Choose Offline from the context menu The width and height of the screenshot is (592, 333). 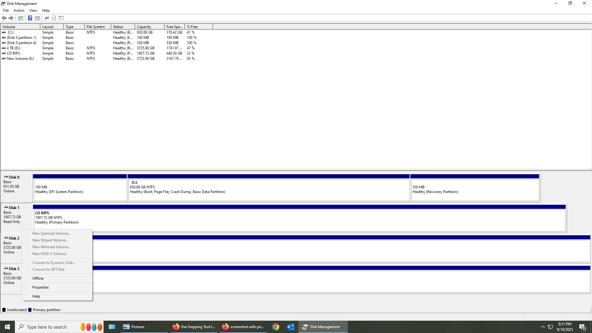pos(38,278)
